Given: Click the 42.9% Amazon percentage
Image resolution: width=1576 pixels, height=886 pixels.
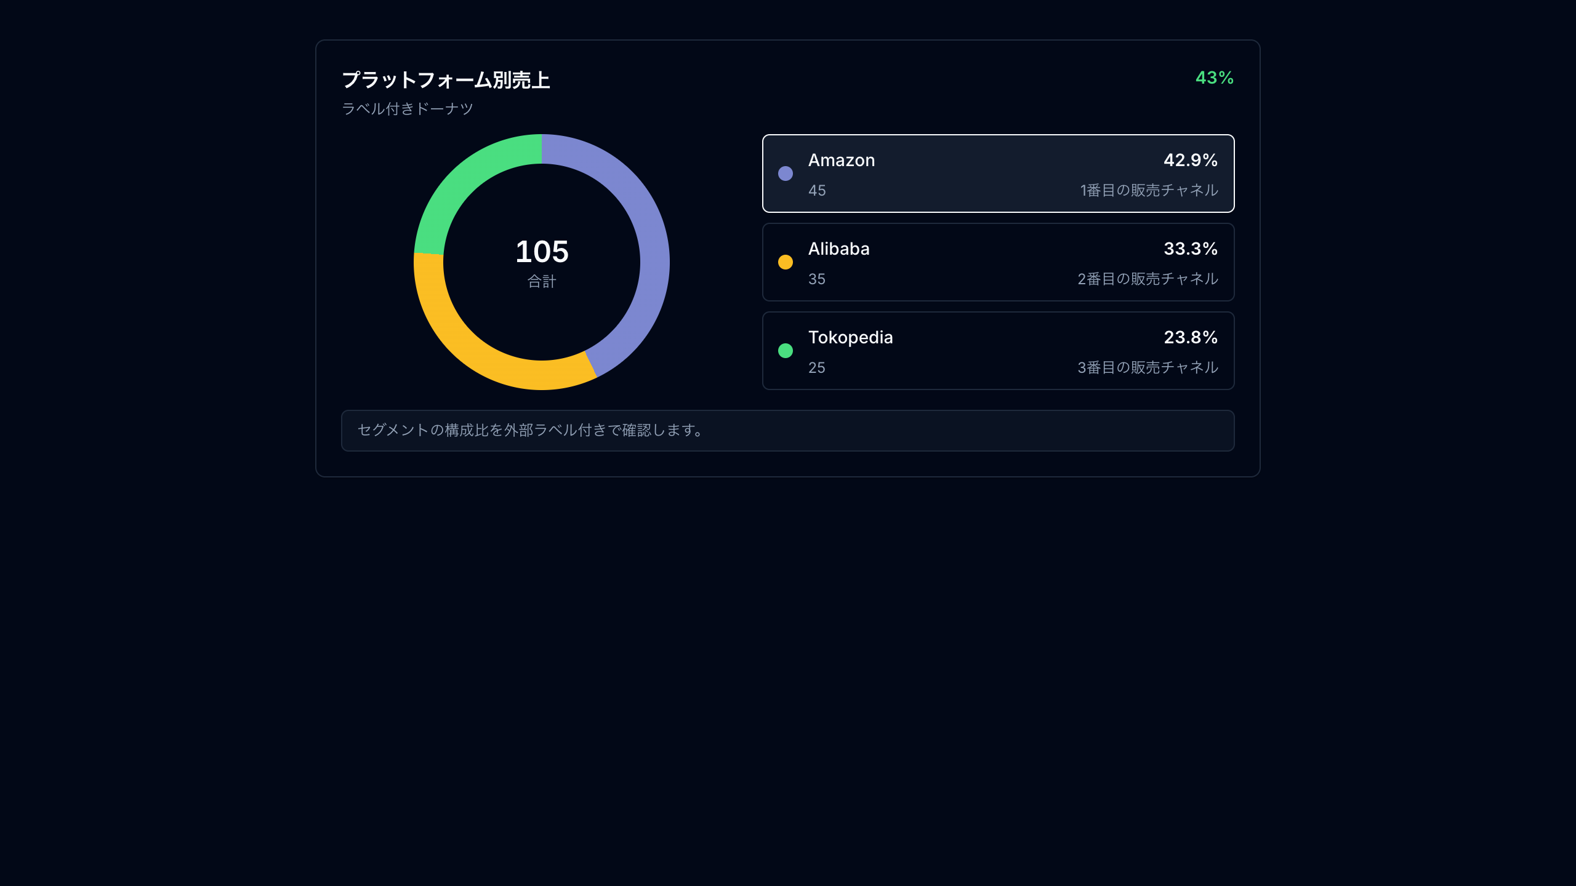Looking at the screenshot, I should [x=1191, y=160].
